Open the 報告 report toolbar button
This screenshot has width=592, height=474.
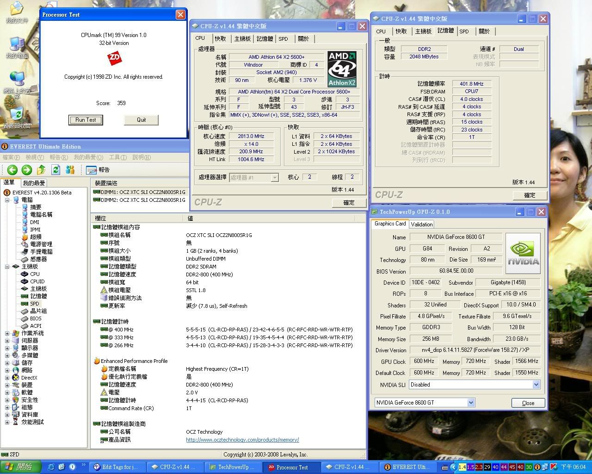pyautogui.click(x=98, y=170)
